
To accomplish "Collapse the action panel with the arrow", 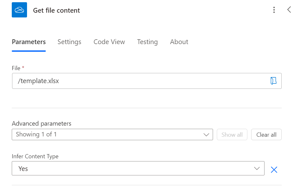I will (x=289, y=10).
